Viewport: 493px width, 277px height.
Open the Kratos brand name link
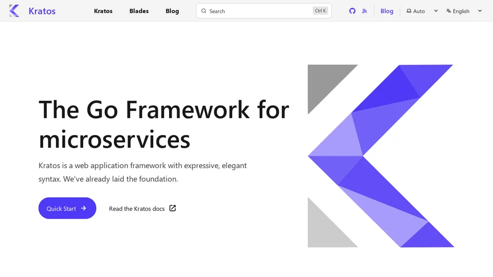pos(42,11)
